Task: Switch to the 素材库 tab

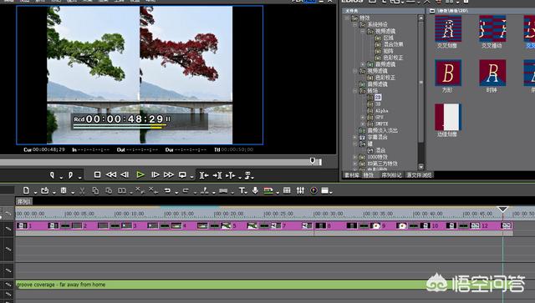Action: tap(351, 175)
